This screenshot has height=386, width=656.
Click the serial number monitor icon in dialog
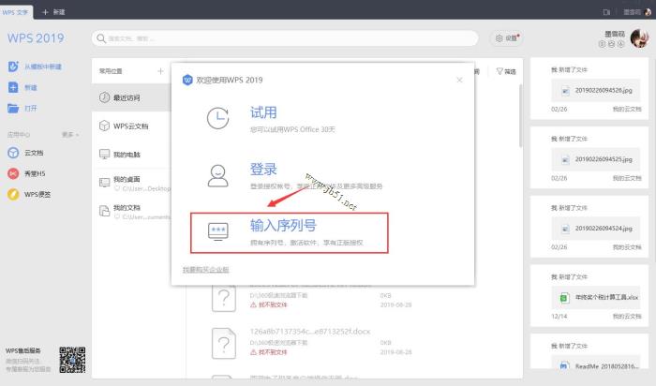coord(218,231)
